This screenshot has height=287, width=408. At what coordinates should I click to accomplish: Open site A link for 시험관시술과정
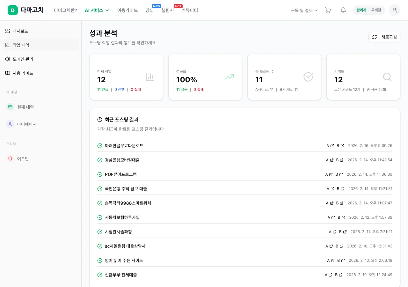pyautogui.click(x=332, y=232)
